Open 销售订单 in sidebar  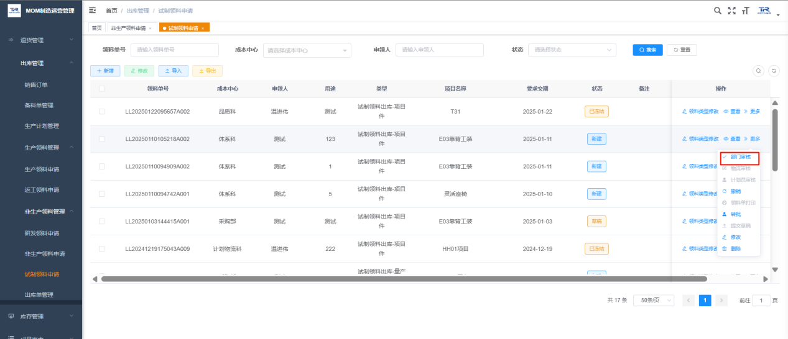(x=40, y=84)
